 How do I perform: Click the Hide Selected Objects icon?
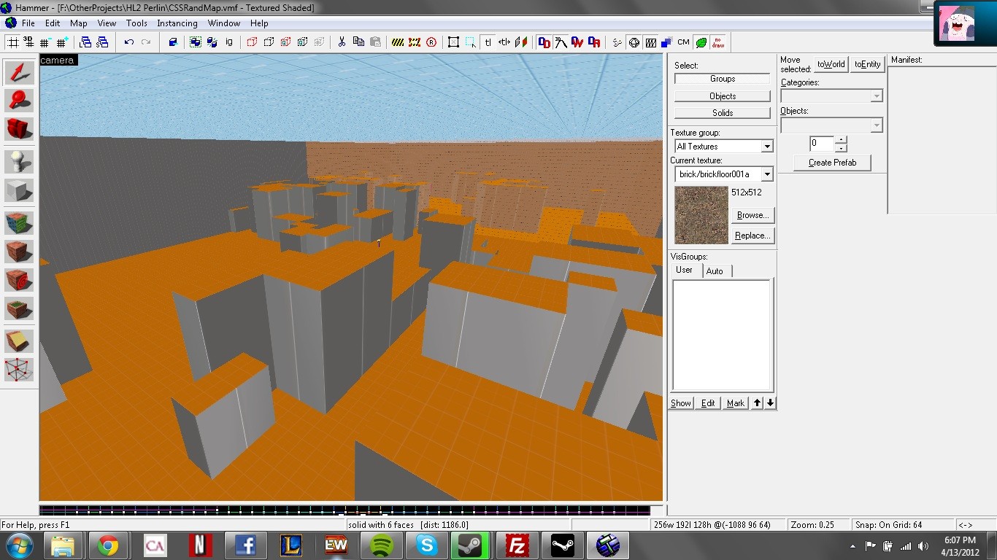[252, 42]
